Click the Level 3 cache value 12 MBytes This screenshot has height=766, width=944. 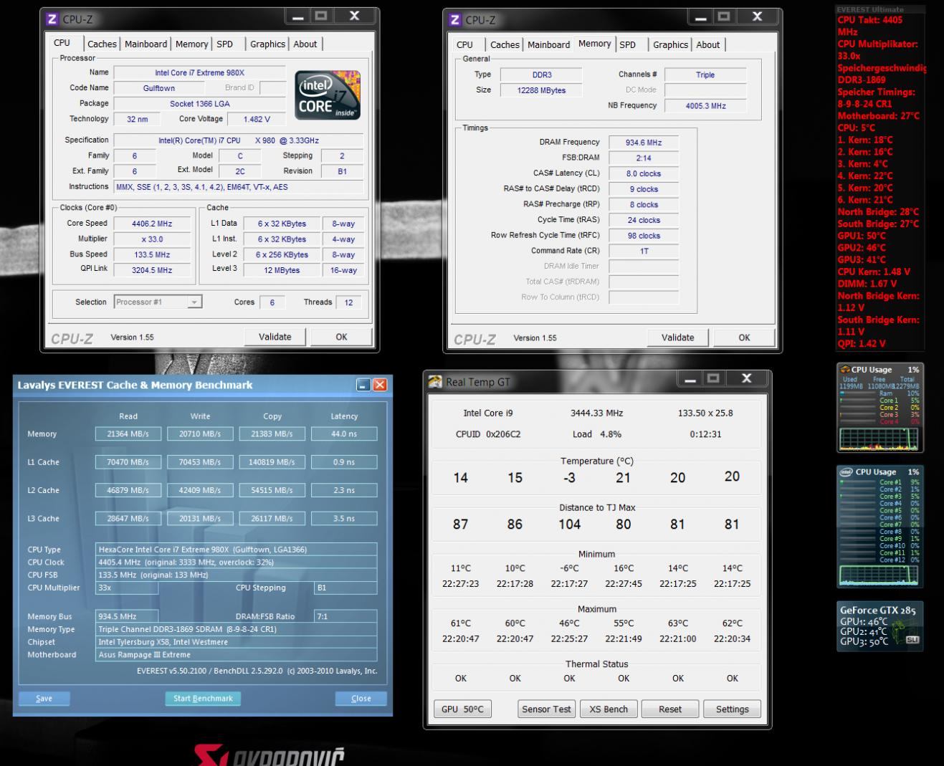[282, 270]
